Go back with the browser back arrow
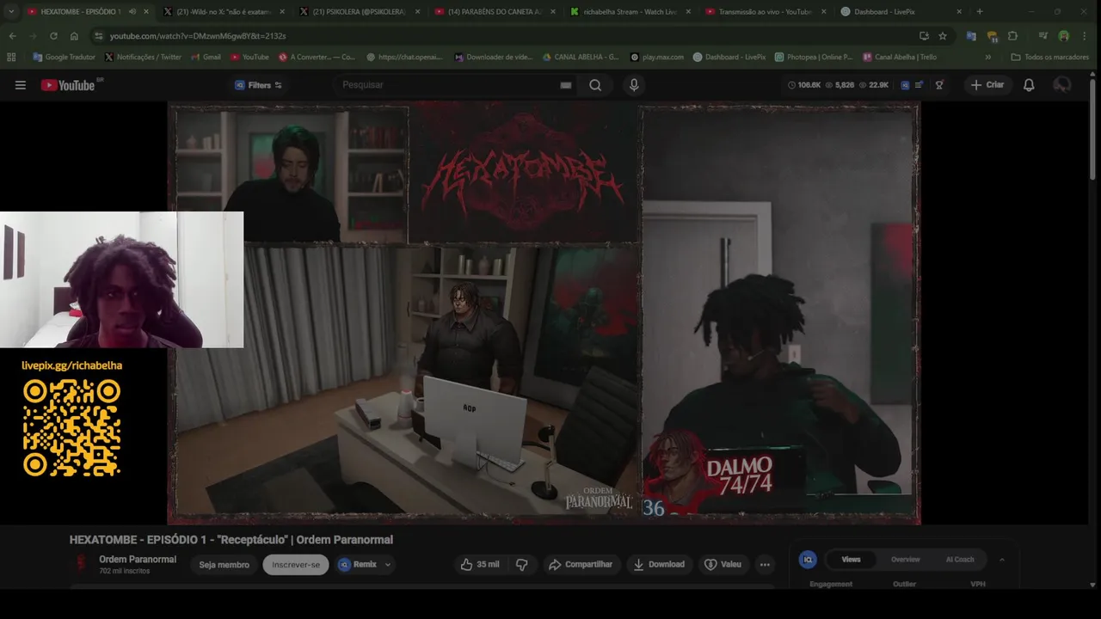1101x619 pixels. coord(12,36)
